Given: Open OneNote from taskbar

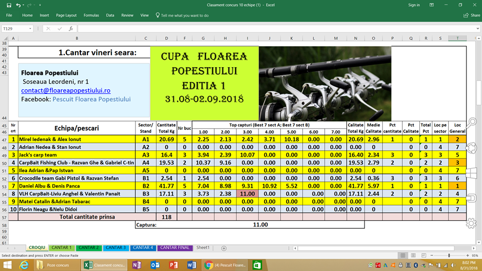Looking at the screenshot, I should (x=137, y=265).
